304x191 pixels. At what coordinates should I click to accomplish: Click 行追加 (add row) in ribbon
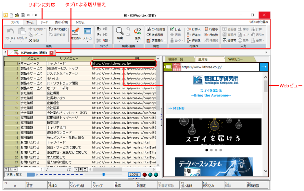pos(194,35)
